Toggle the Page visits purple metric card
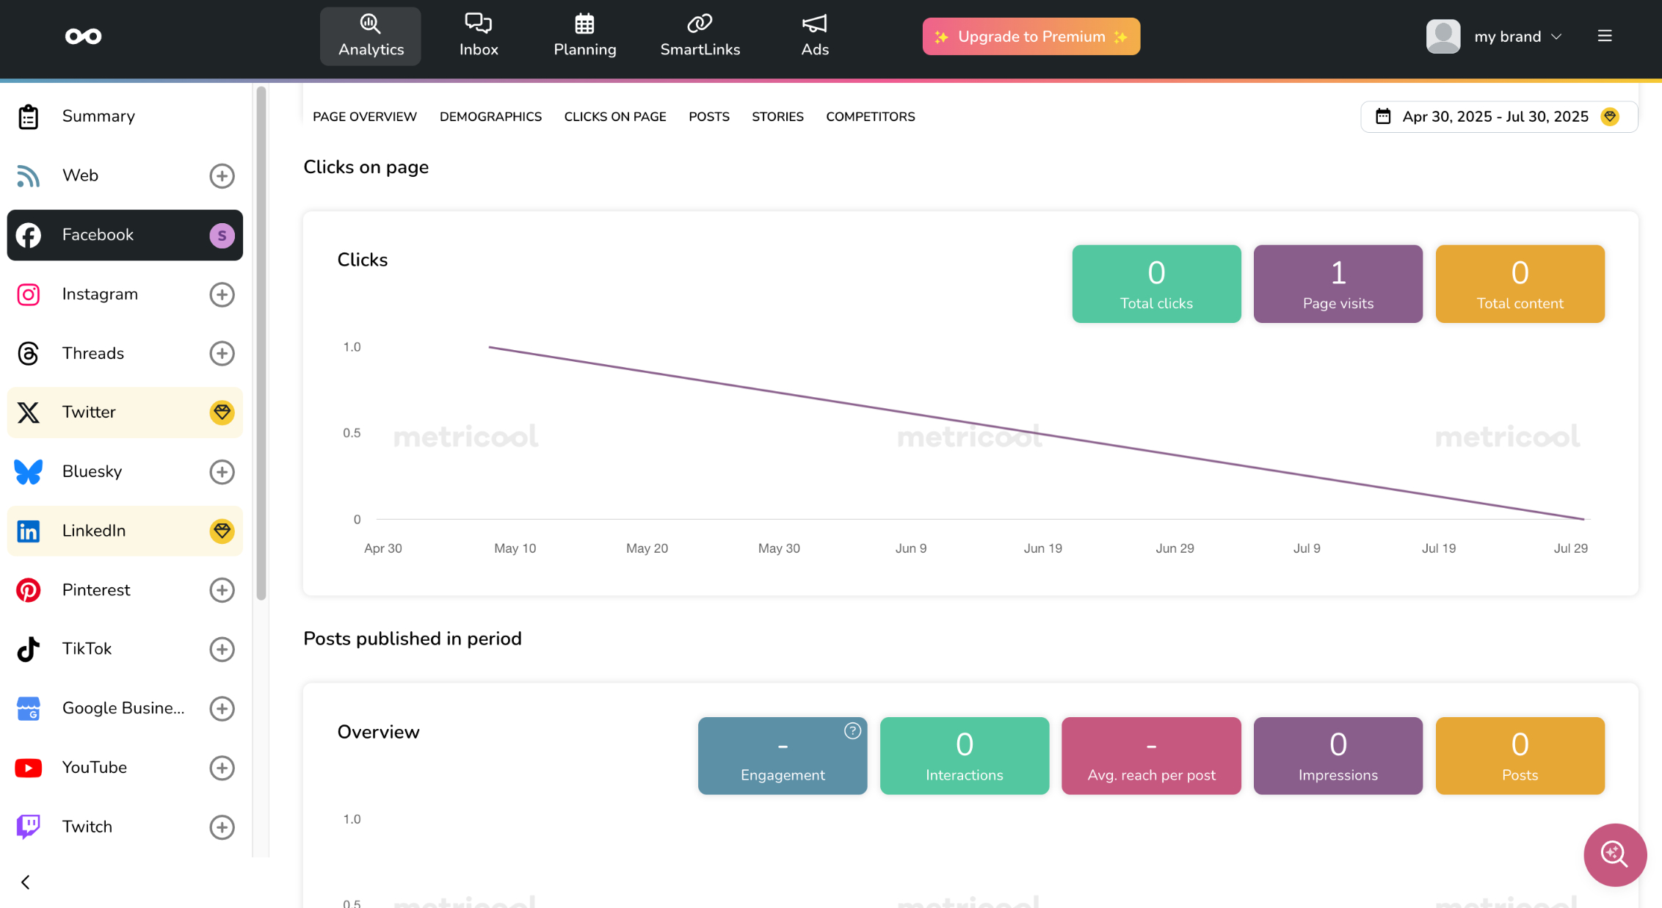The height and width of the screenshot is (908, 1662). pos(1338,284)
